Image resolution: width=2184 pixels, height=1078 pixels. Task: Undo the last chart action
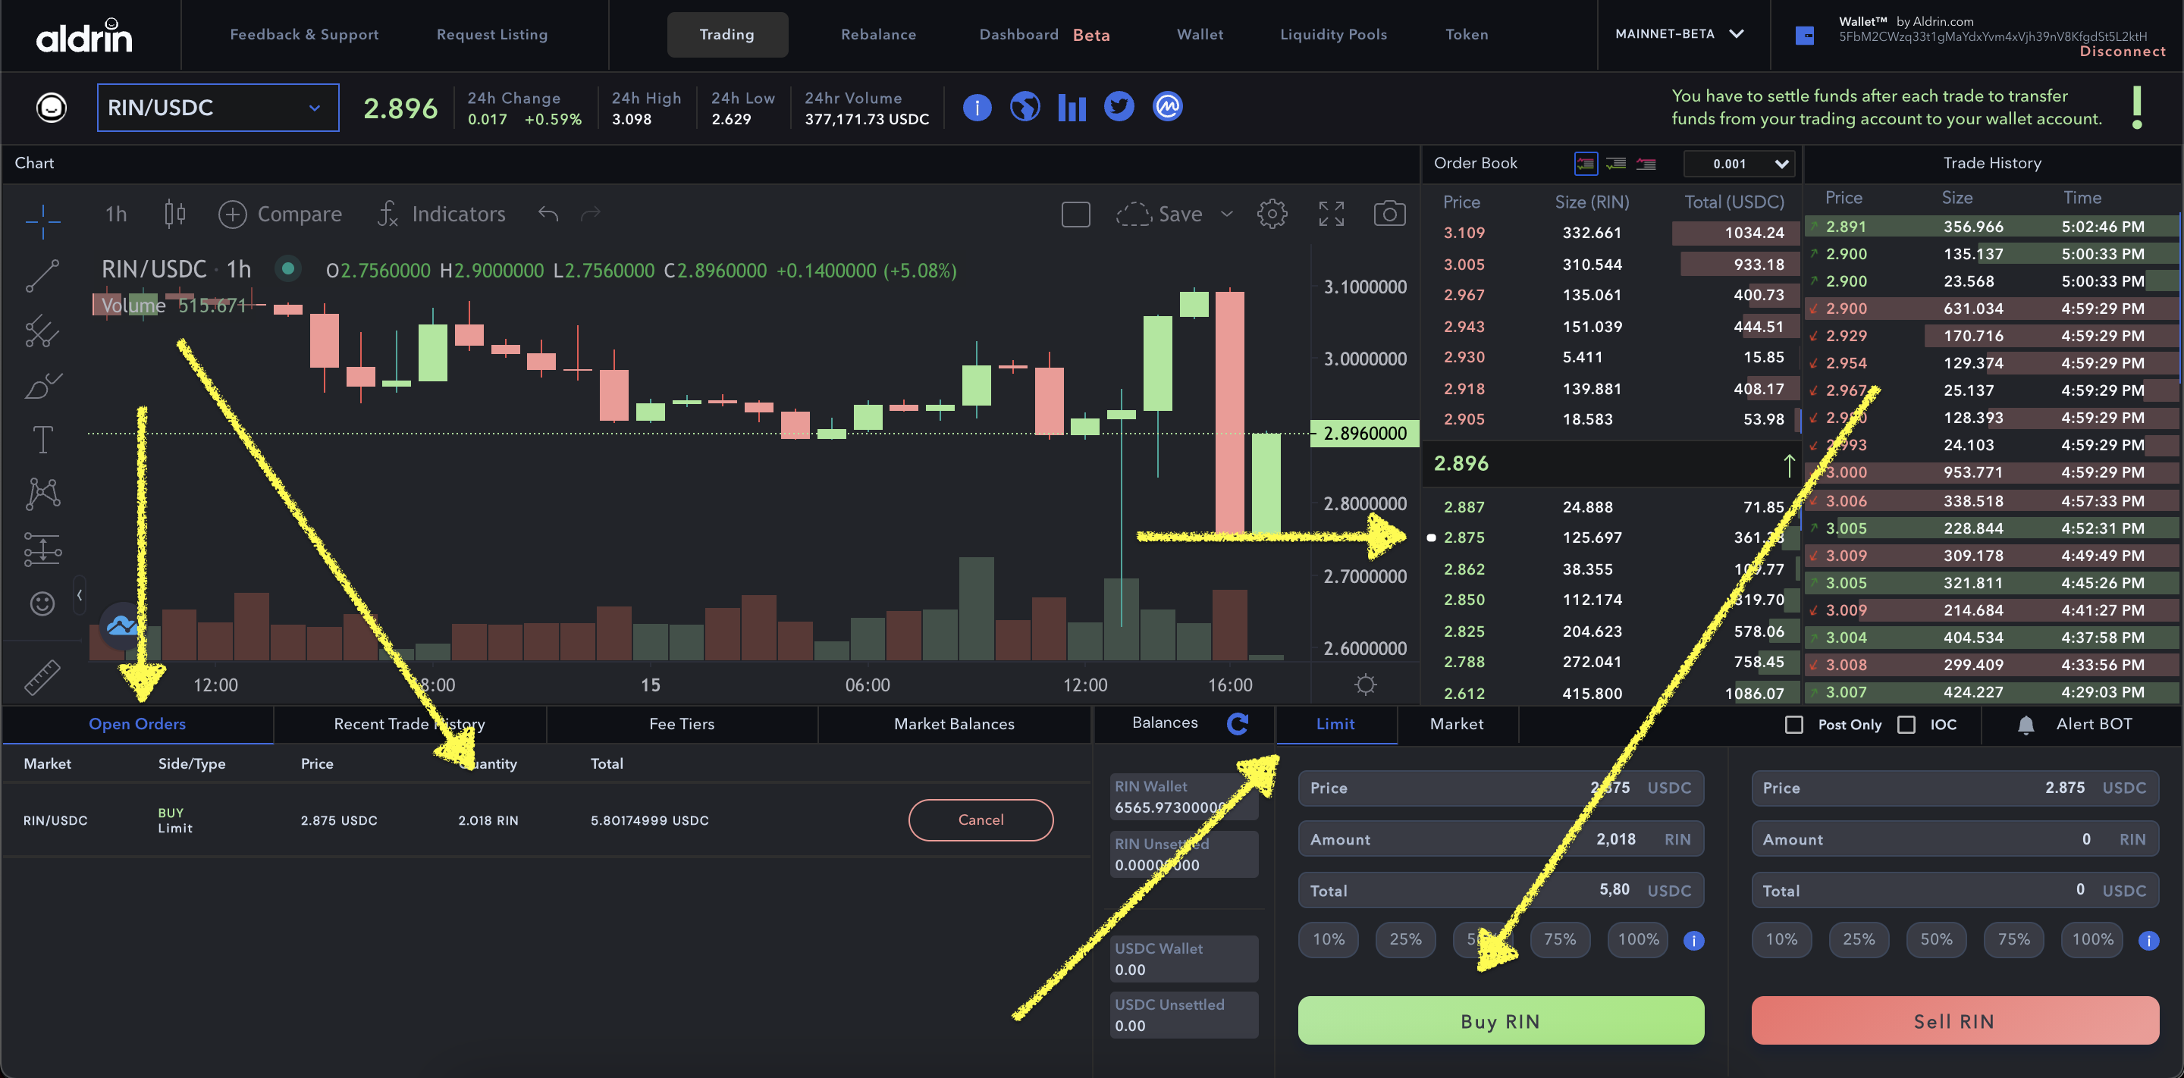click(x=548, y=214)
